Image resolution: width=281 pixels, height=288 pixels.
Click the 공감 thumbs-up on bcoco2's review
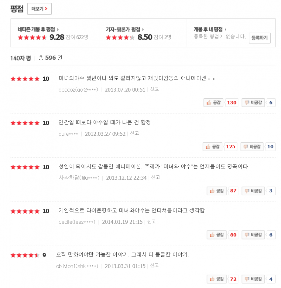click(x=214, y=102)
